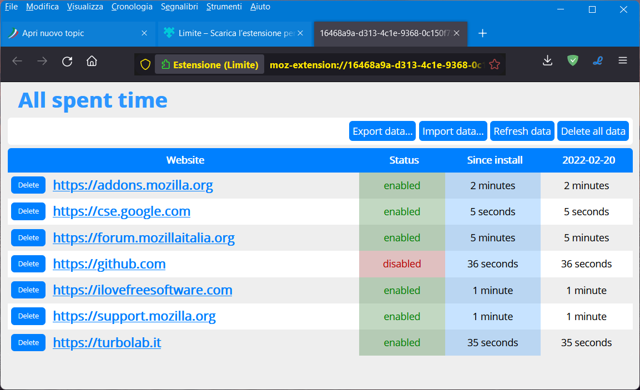This screenshot has width=640, height=390.
Task: Open the downloads arrow icon
Action: (547, 61)
